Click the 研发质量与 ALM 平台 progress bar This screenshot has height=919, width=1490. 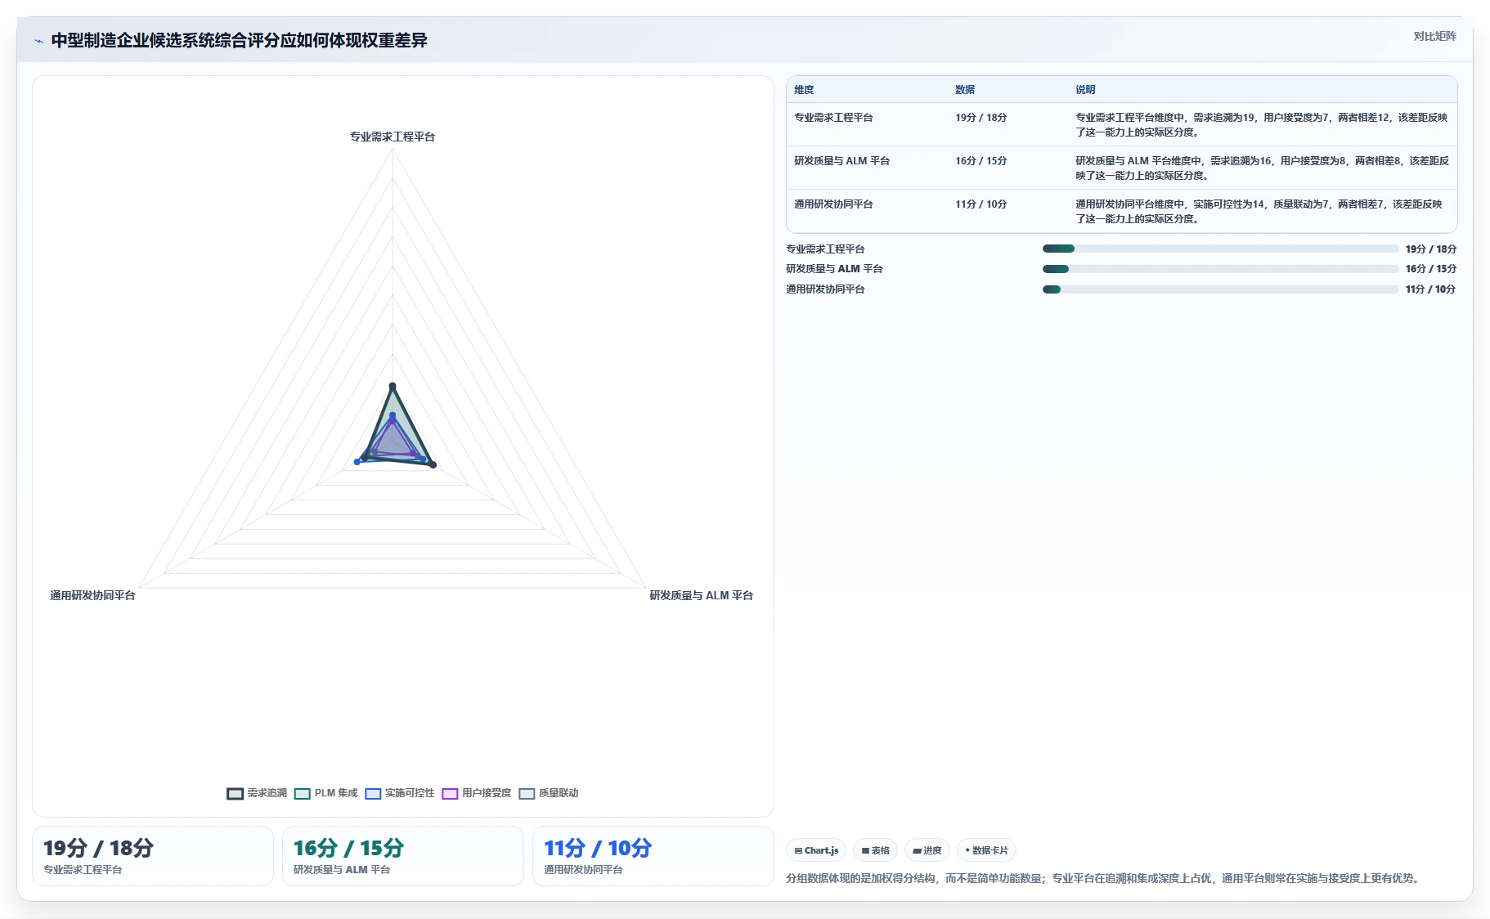1220,269
